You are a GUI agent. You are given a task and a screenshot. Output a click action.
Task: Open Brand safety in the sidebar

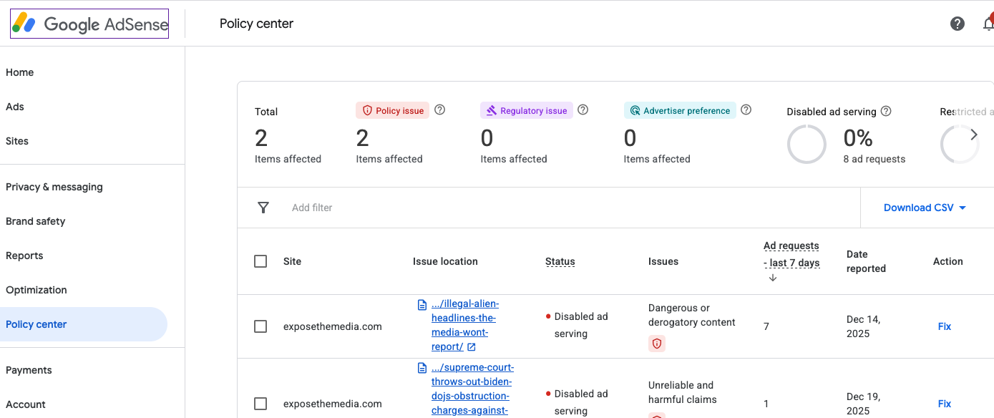(x=36, y=221)
